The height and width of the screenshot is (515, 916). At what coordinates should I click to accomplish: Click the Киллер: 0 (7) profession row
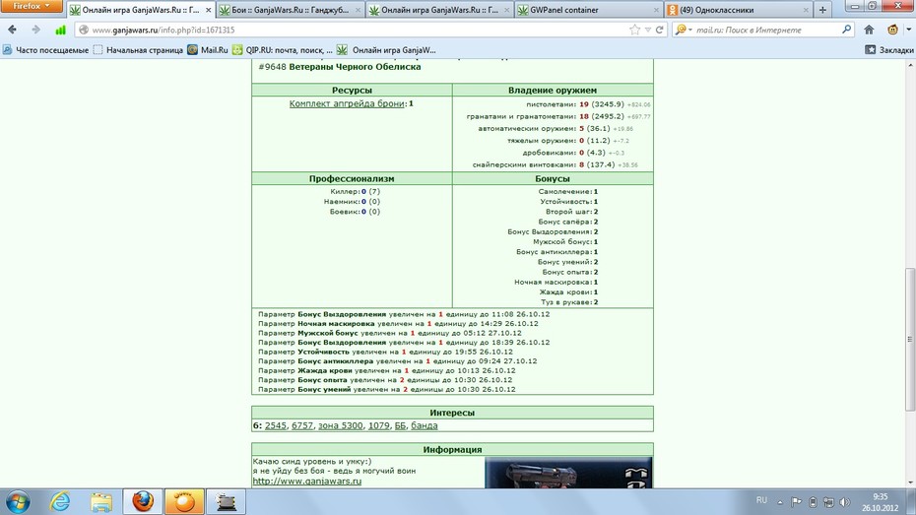(x=356, y=191)
